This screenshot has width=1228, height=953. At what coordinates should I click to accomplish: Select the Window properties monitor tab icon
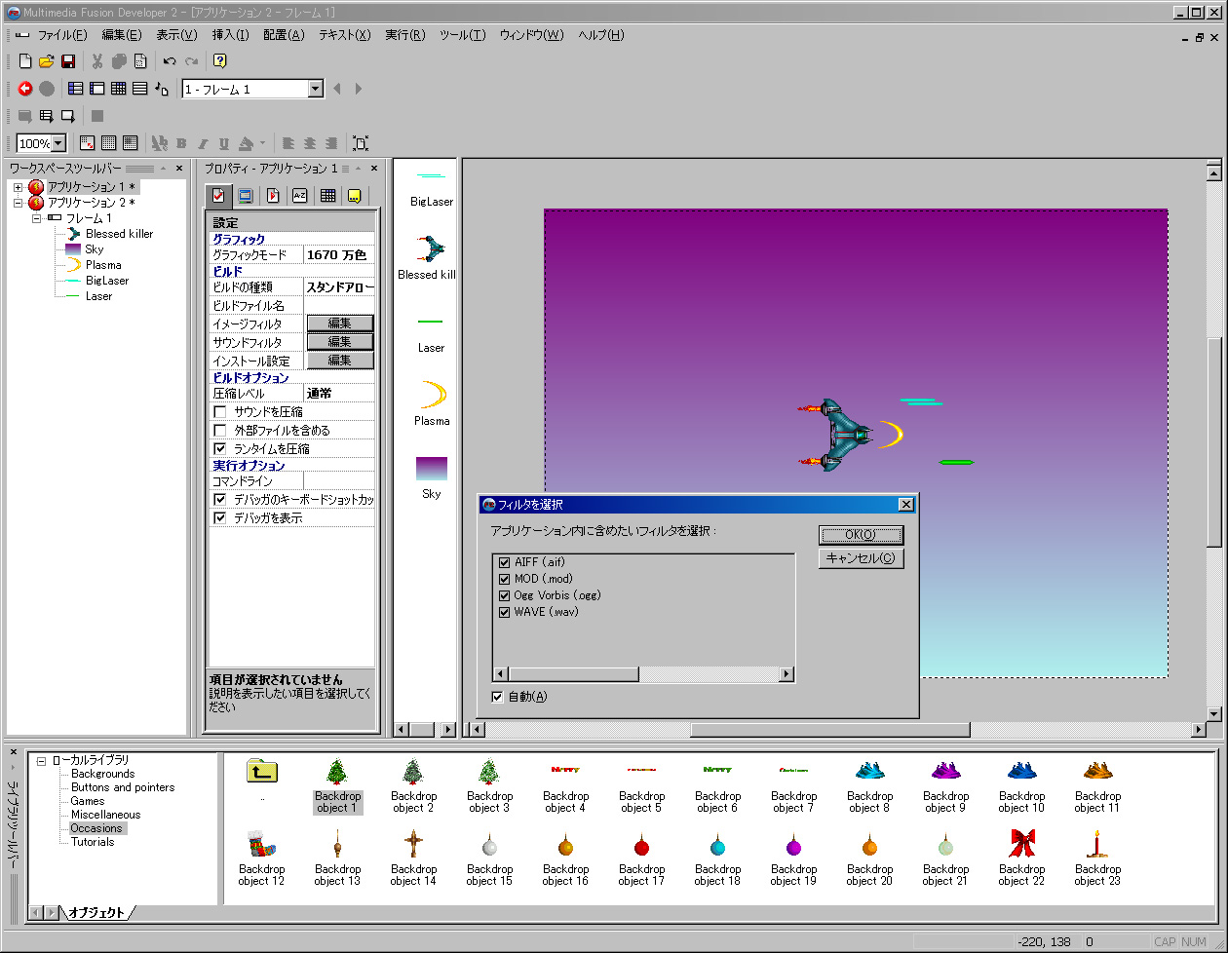point(246,196)
